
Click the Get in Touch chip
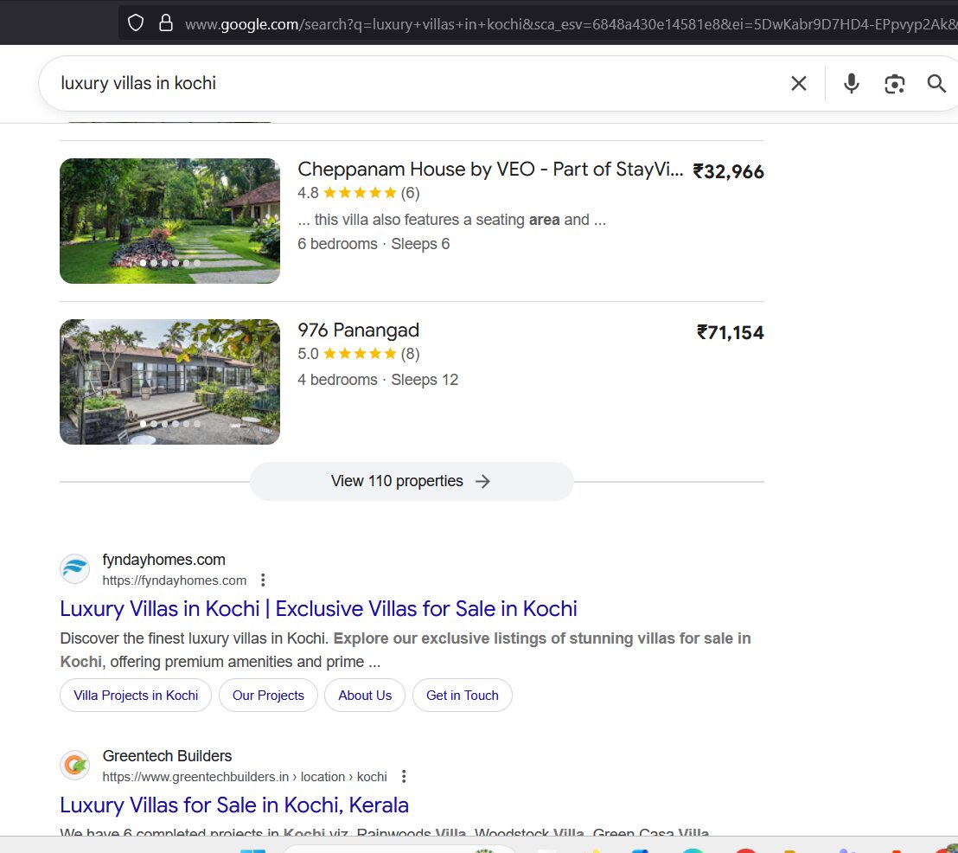[463, 696]
